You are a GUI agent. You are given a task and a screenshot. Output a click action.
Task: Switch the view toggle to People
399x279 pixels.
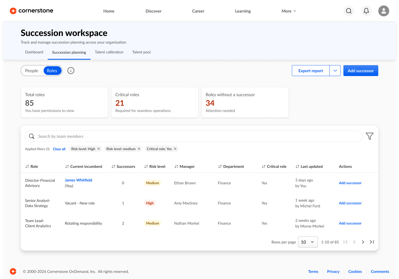click(32, 71)
